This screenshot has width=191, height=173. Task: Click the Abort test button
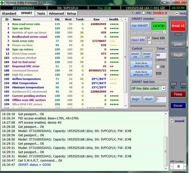coord(149,99)
